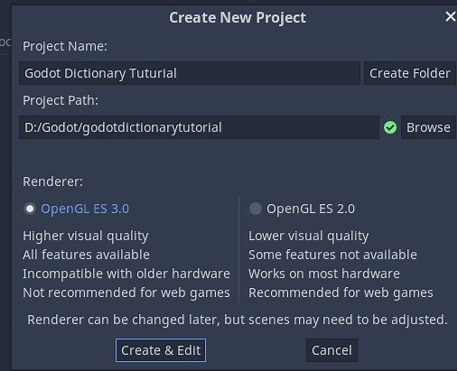Click the 'Renderer:' label

pos(52,181)
